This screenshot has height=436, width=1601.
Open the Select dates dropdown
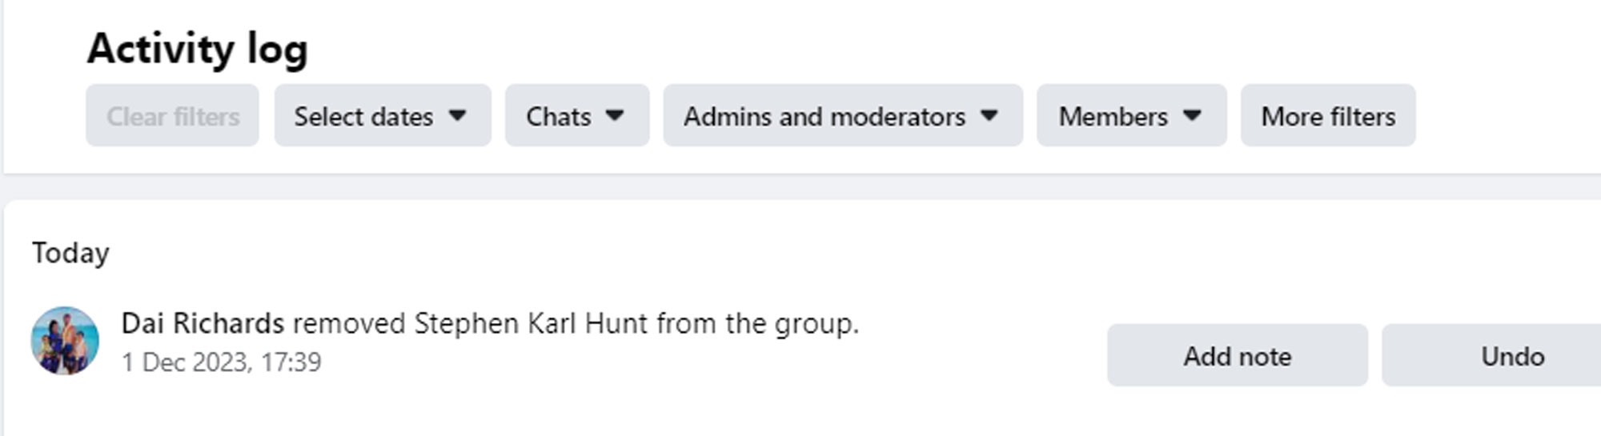(364, 116)
